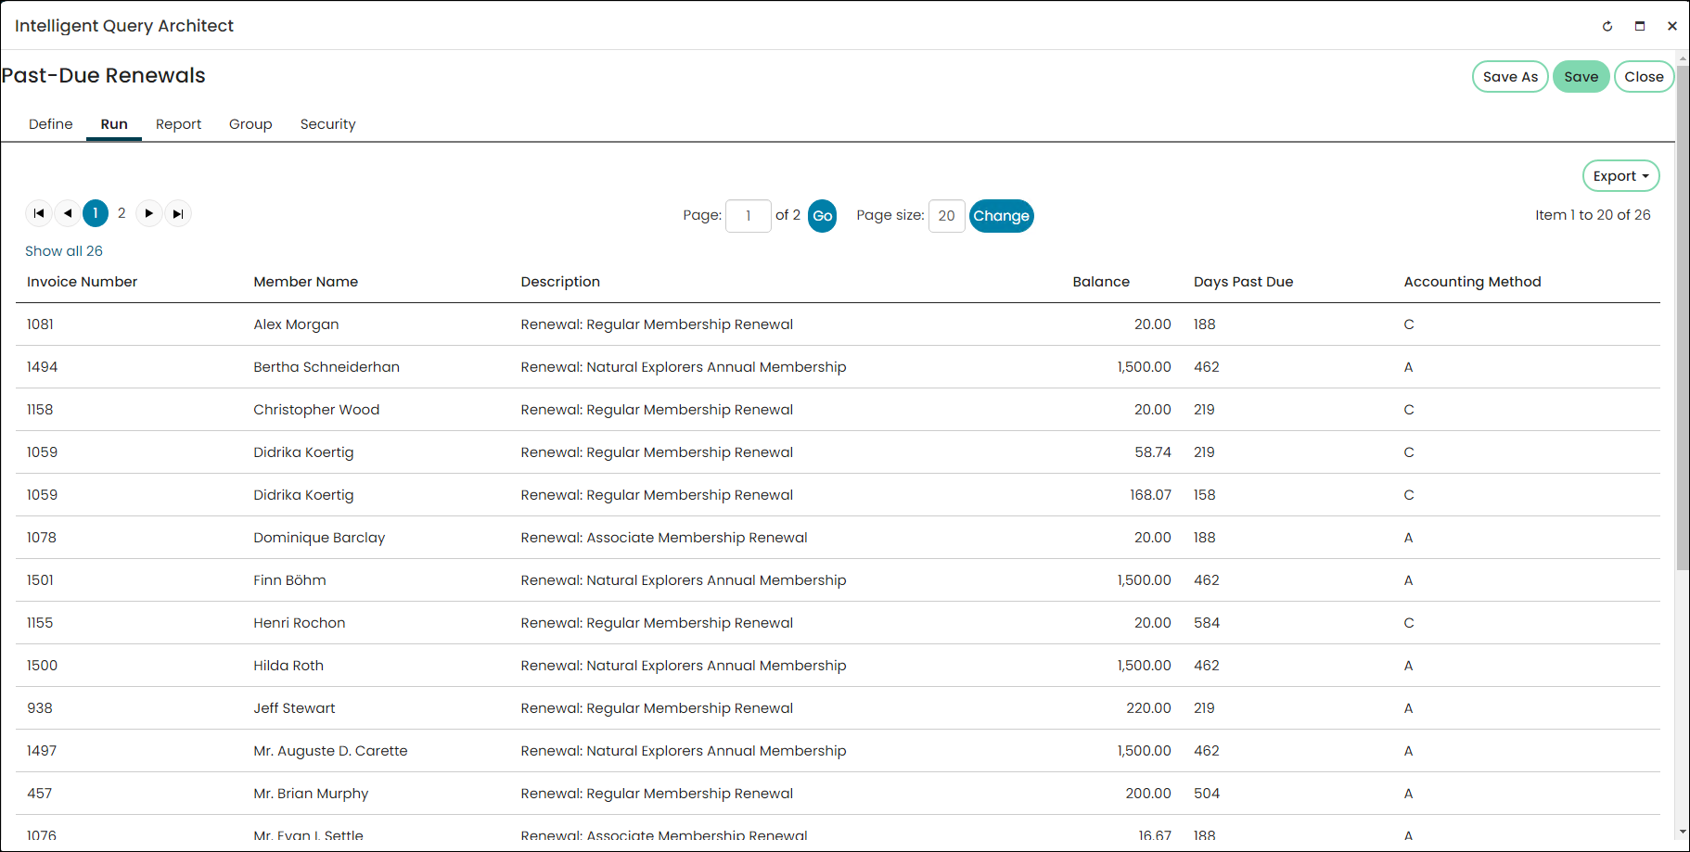Jump to the last results page

pyautogui.click(x=178, y=213)
